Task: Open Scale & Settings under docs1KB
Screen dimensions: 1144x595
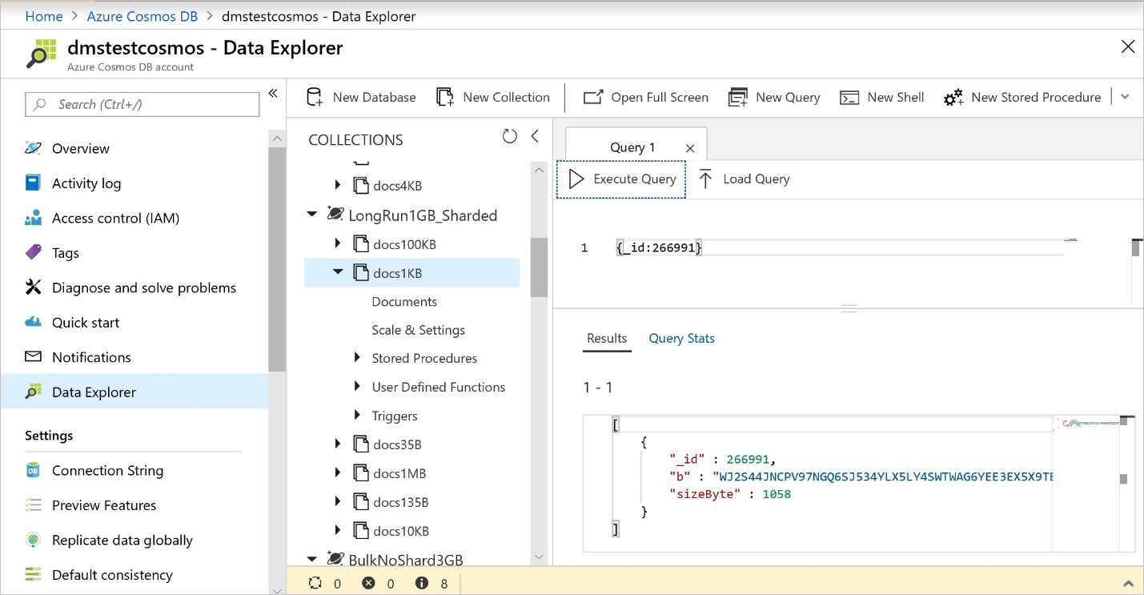Action: 418,330
